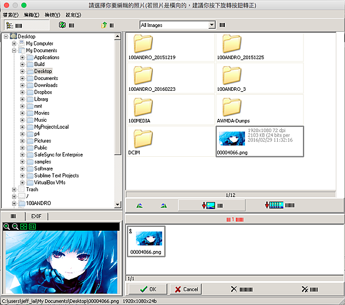Click the Cancel button

click(186, 289)
